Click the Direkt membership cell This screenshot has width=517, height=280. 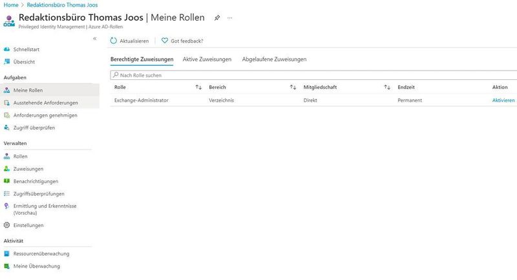[310, 101]
